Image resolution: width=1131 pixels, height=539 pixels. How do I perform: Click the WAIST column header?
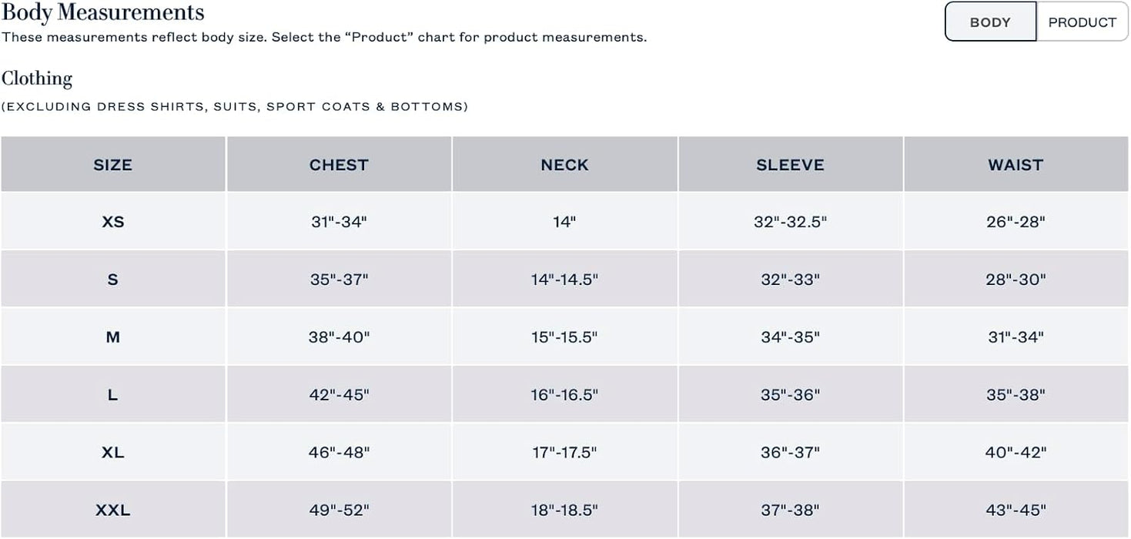point(1016,165)
